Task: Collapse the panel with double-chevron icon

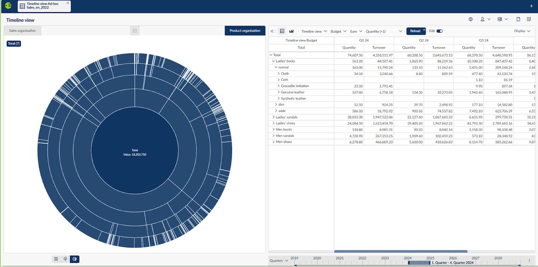Action: click(272, 31)
